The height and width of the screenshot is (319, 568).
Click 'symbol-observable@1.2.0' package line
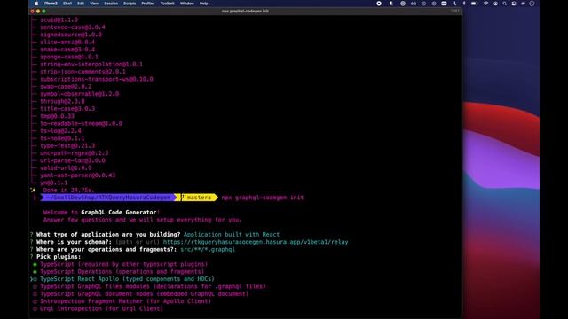tap(79, 94)
